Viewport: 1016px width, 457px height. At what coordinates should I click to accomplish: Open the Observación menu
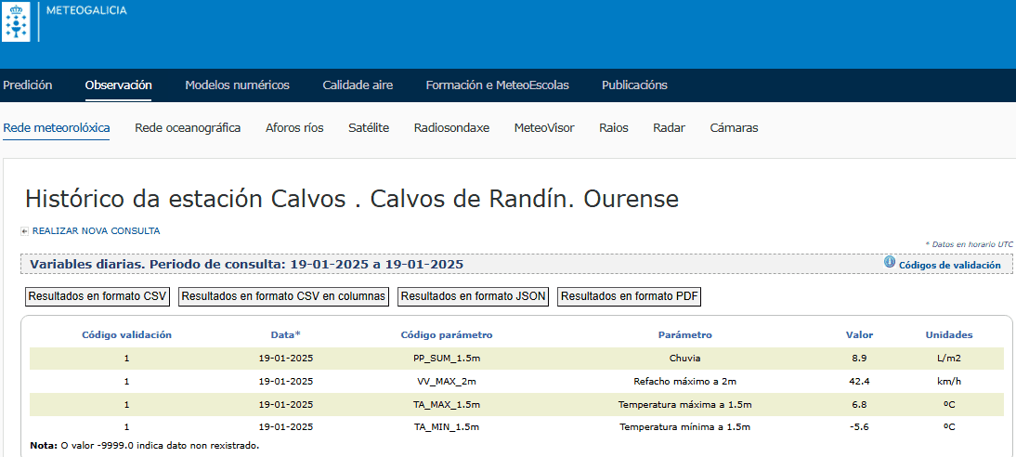pos(118,85)
